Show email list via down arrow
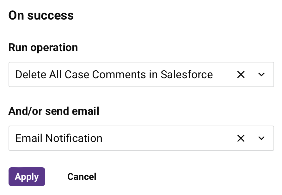This screenshot has height=195, width=282. pyautogui.click(x=261, y=138)
